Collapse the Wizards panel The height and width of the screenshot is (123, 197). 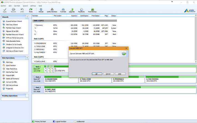27,17
